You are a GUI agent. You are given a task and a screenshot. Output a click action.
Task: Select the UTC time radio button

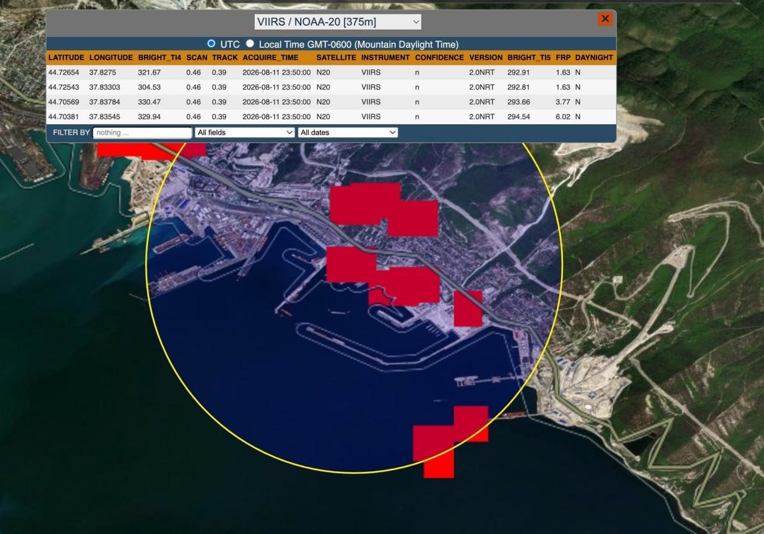pos(211,44)
